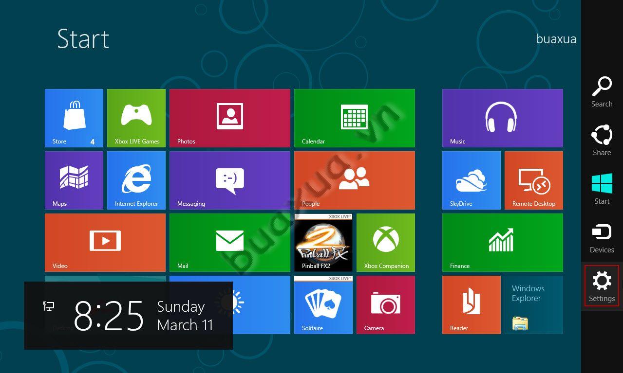This screenshot has width=623, height=373.
Task: Open the Reader tile
Action: tap(472, 305)
